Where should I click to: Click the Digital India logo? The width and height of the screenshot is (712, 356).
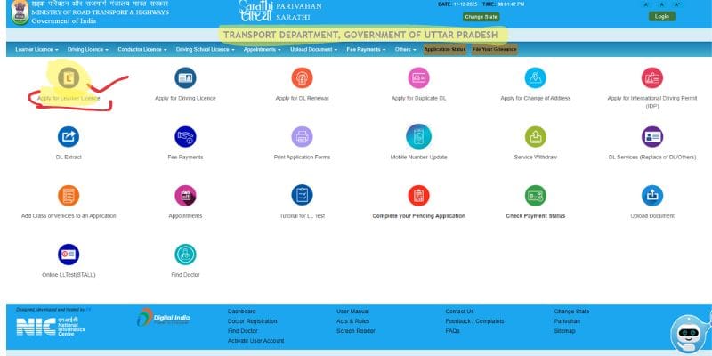click(164, 318)
